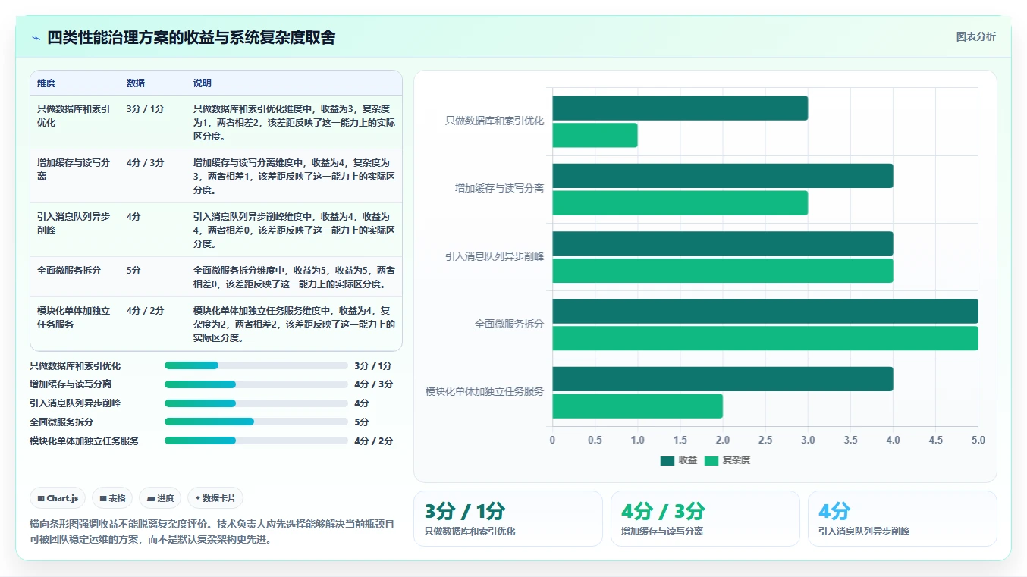The image size is (1027, 577).
Task: Click the 表格 tag chip
Action: 112,498
